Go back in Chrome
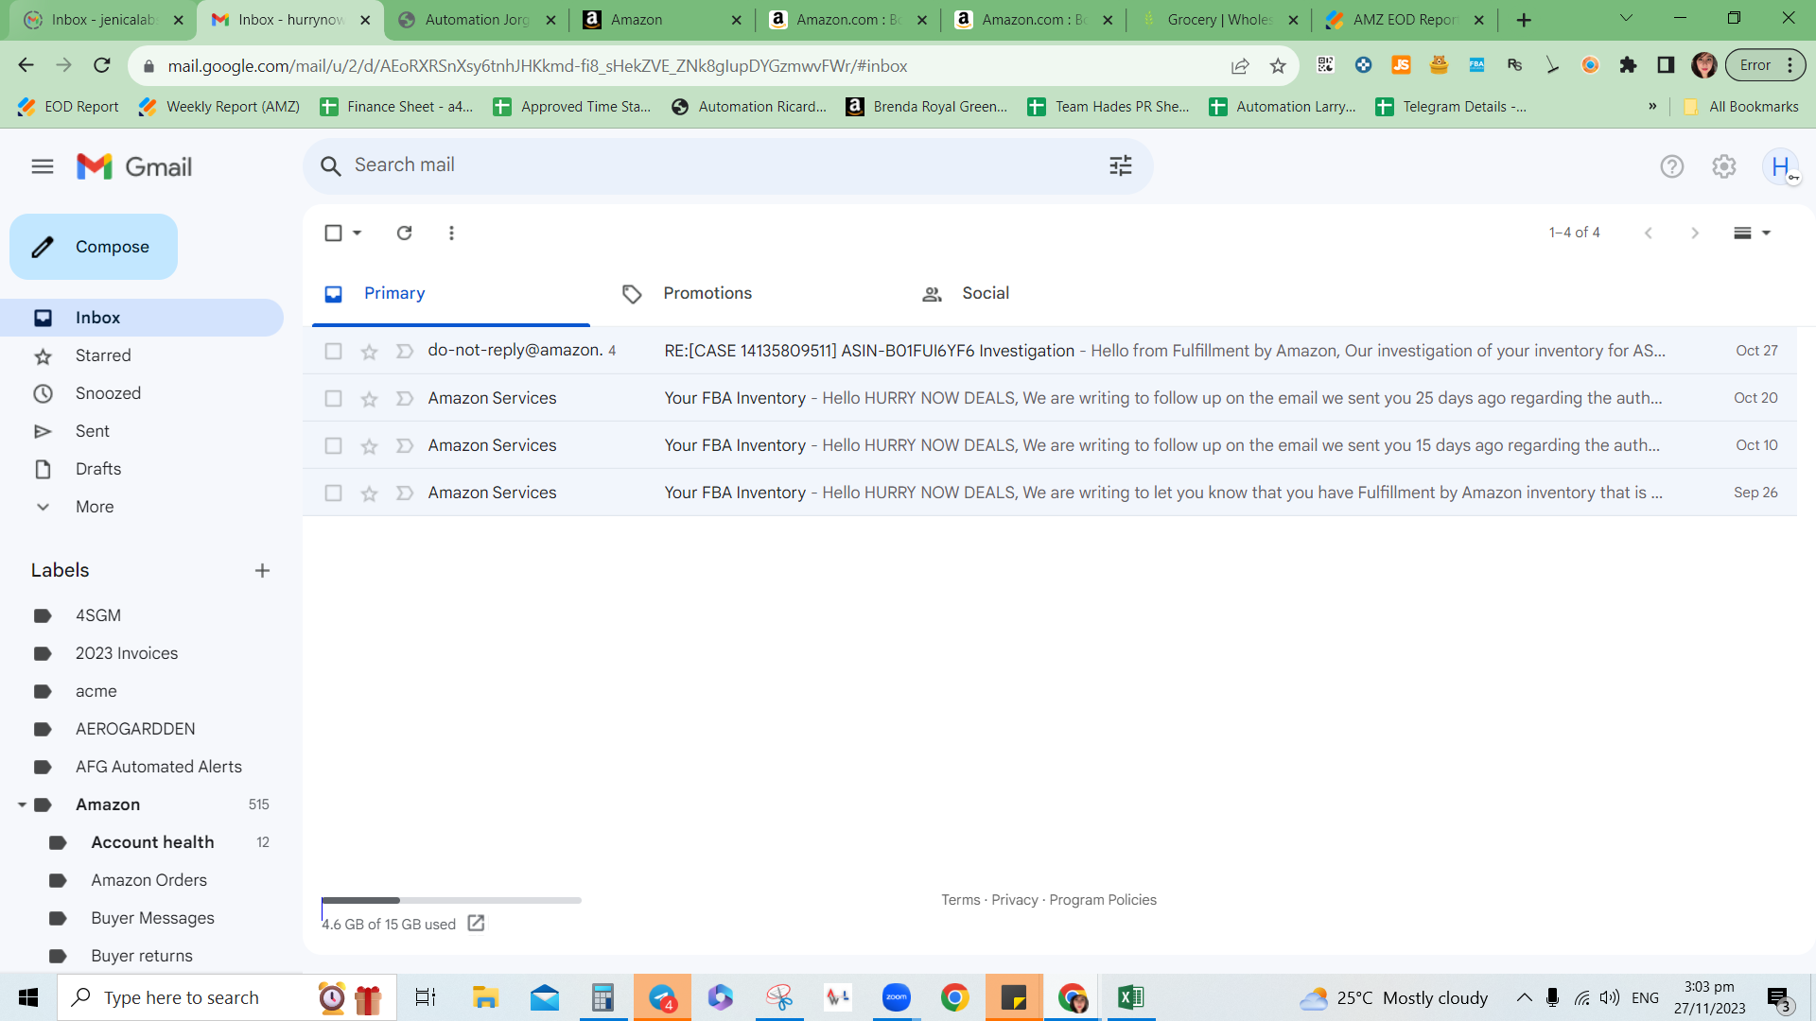The height and width of the screenshot is (1021, 1816). tap(26, 65)
